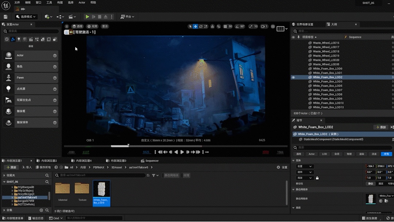The width and height of the screenshot is (394, 222).
Task: Expand the aa1m41fakxw5 folder tree arrow
Action: click(12, 198)
